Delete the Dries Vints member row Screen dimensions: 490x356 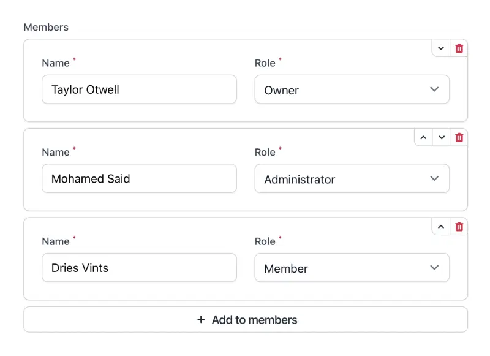click(x=459, y=227)
